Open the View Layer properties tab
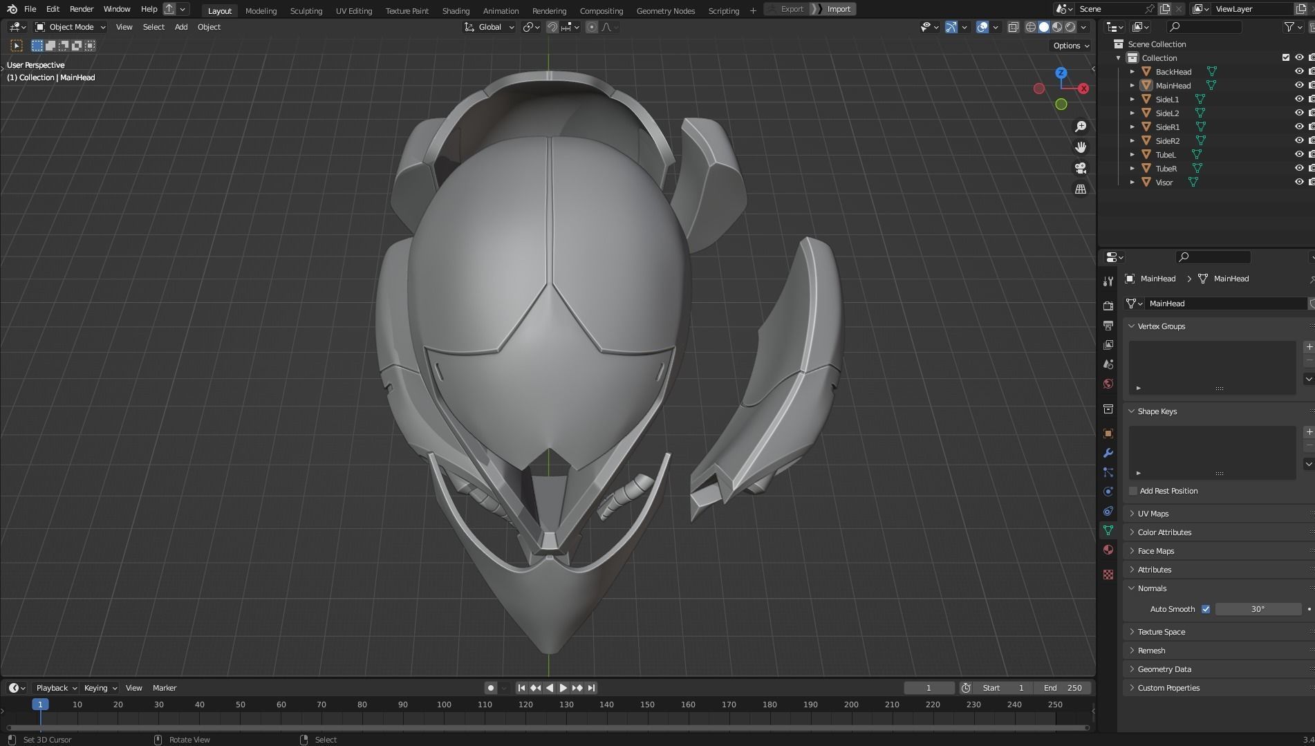The image size is (1315, 746). point(1108,344)
